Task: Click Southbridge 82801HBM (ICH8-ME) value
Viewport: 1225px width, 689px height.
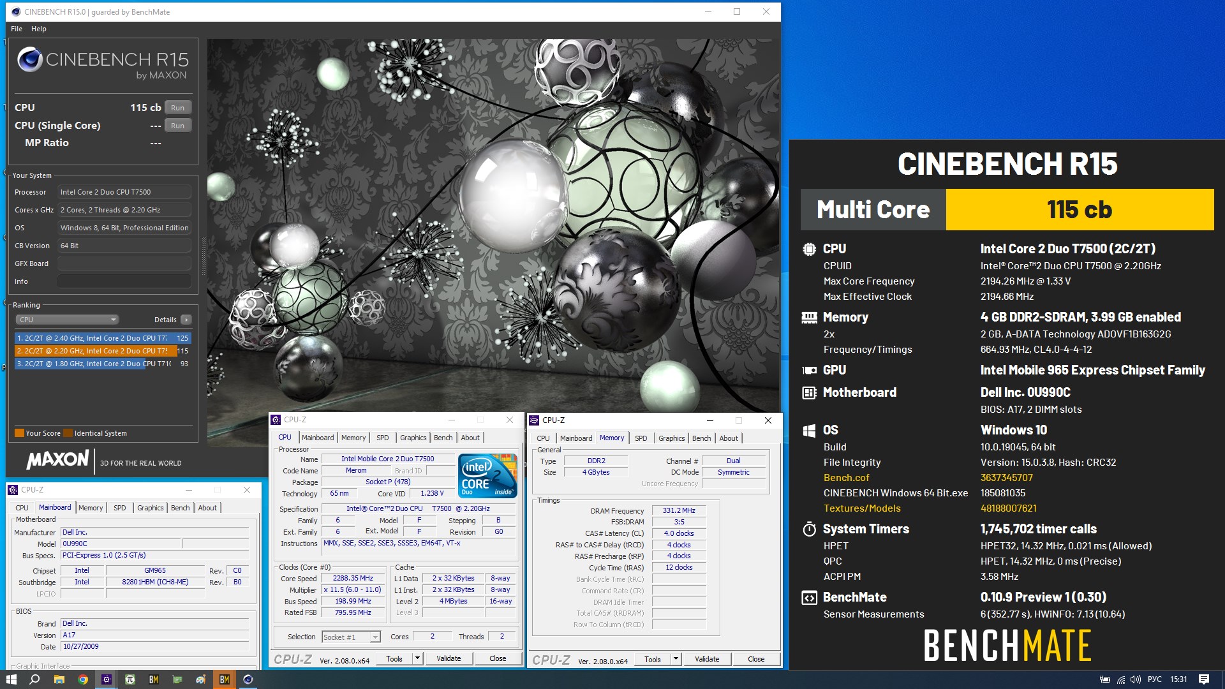Action: (155, 582)
